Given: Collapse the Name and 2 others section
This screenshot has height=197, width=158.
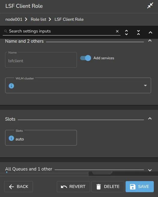Looking at the screenshot, I should [x=150, y=41].
